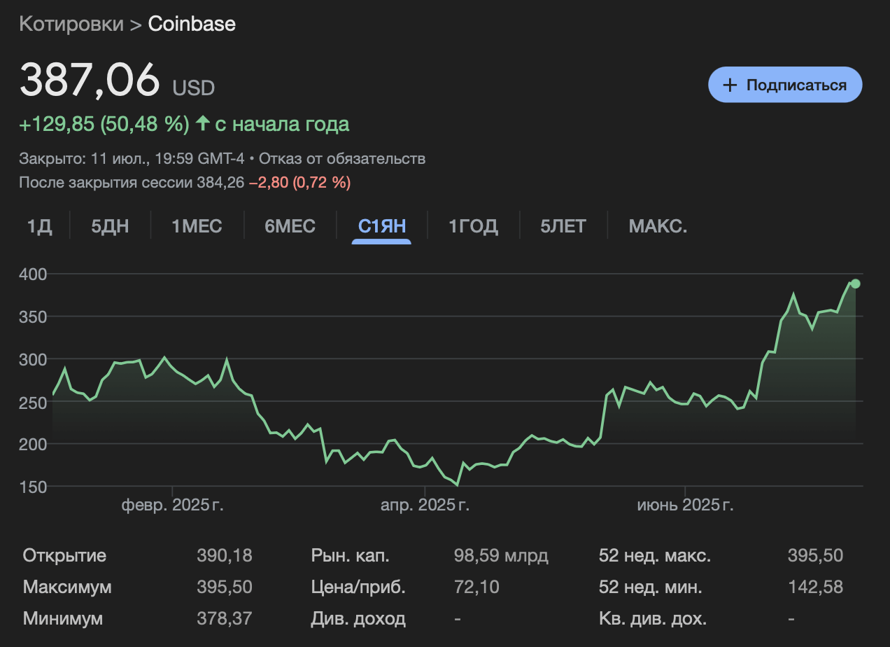Click the Подписаться button

785,85
